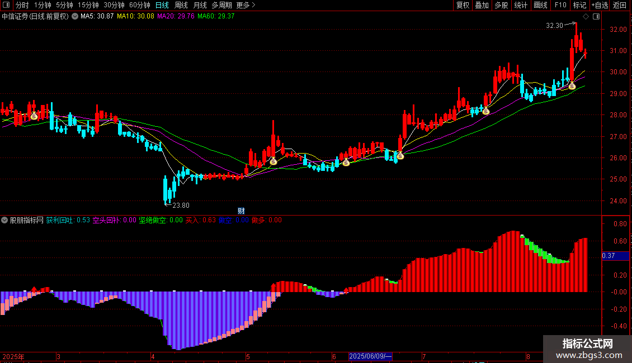The width and height of the screenshot is (632, 363).
Task: Switch to 周线 weekly chart
Action: [181, 5]
